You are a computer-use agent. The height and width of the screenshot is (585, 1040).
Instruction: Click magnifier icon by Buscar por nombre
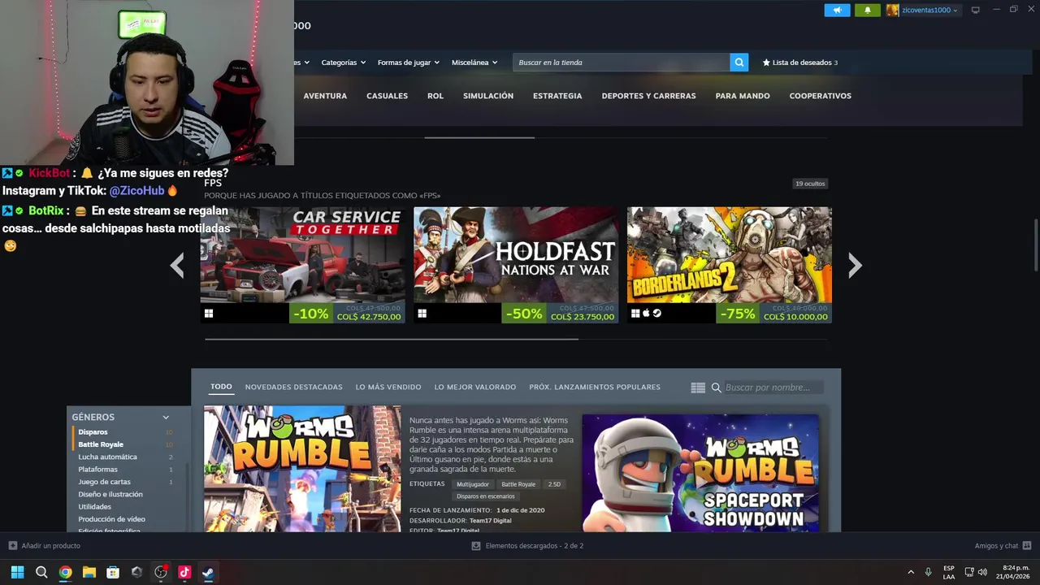click(716, 388)
